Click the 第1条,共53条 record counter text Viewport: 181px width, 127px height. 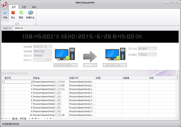coord(19,119)
